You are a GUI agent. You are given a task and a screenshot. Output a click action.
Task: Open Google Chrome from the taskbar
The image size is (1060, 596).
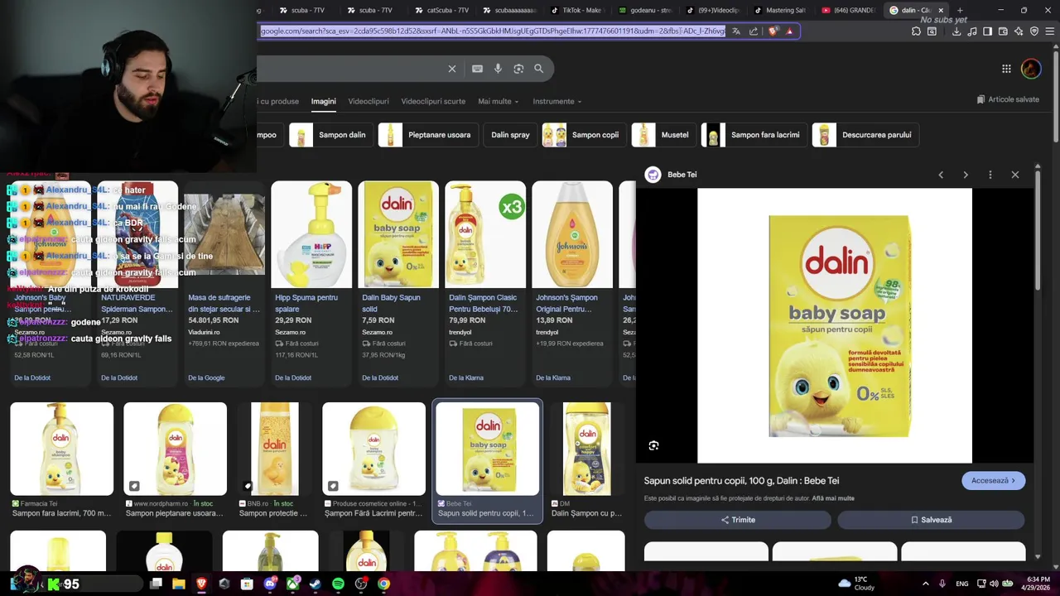coord(383,584)
